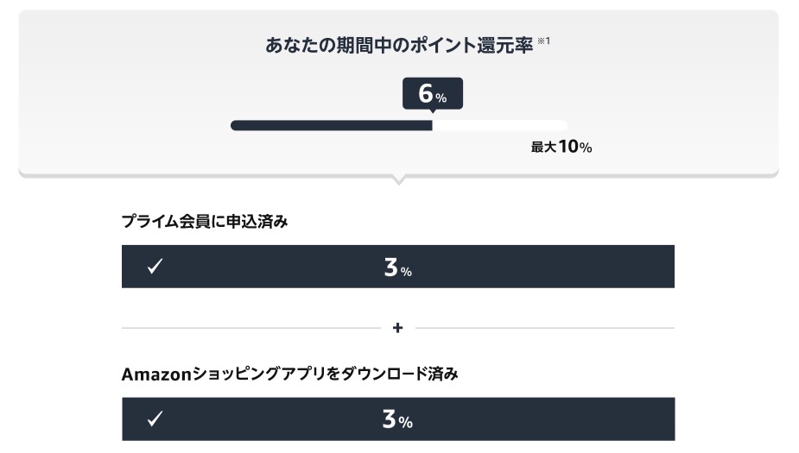Click the 3% value in the Amazon app bar
This screenshot has width=799, height=453.
click(397, 420)
